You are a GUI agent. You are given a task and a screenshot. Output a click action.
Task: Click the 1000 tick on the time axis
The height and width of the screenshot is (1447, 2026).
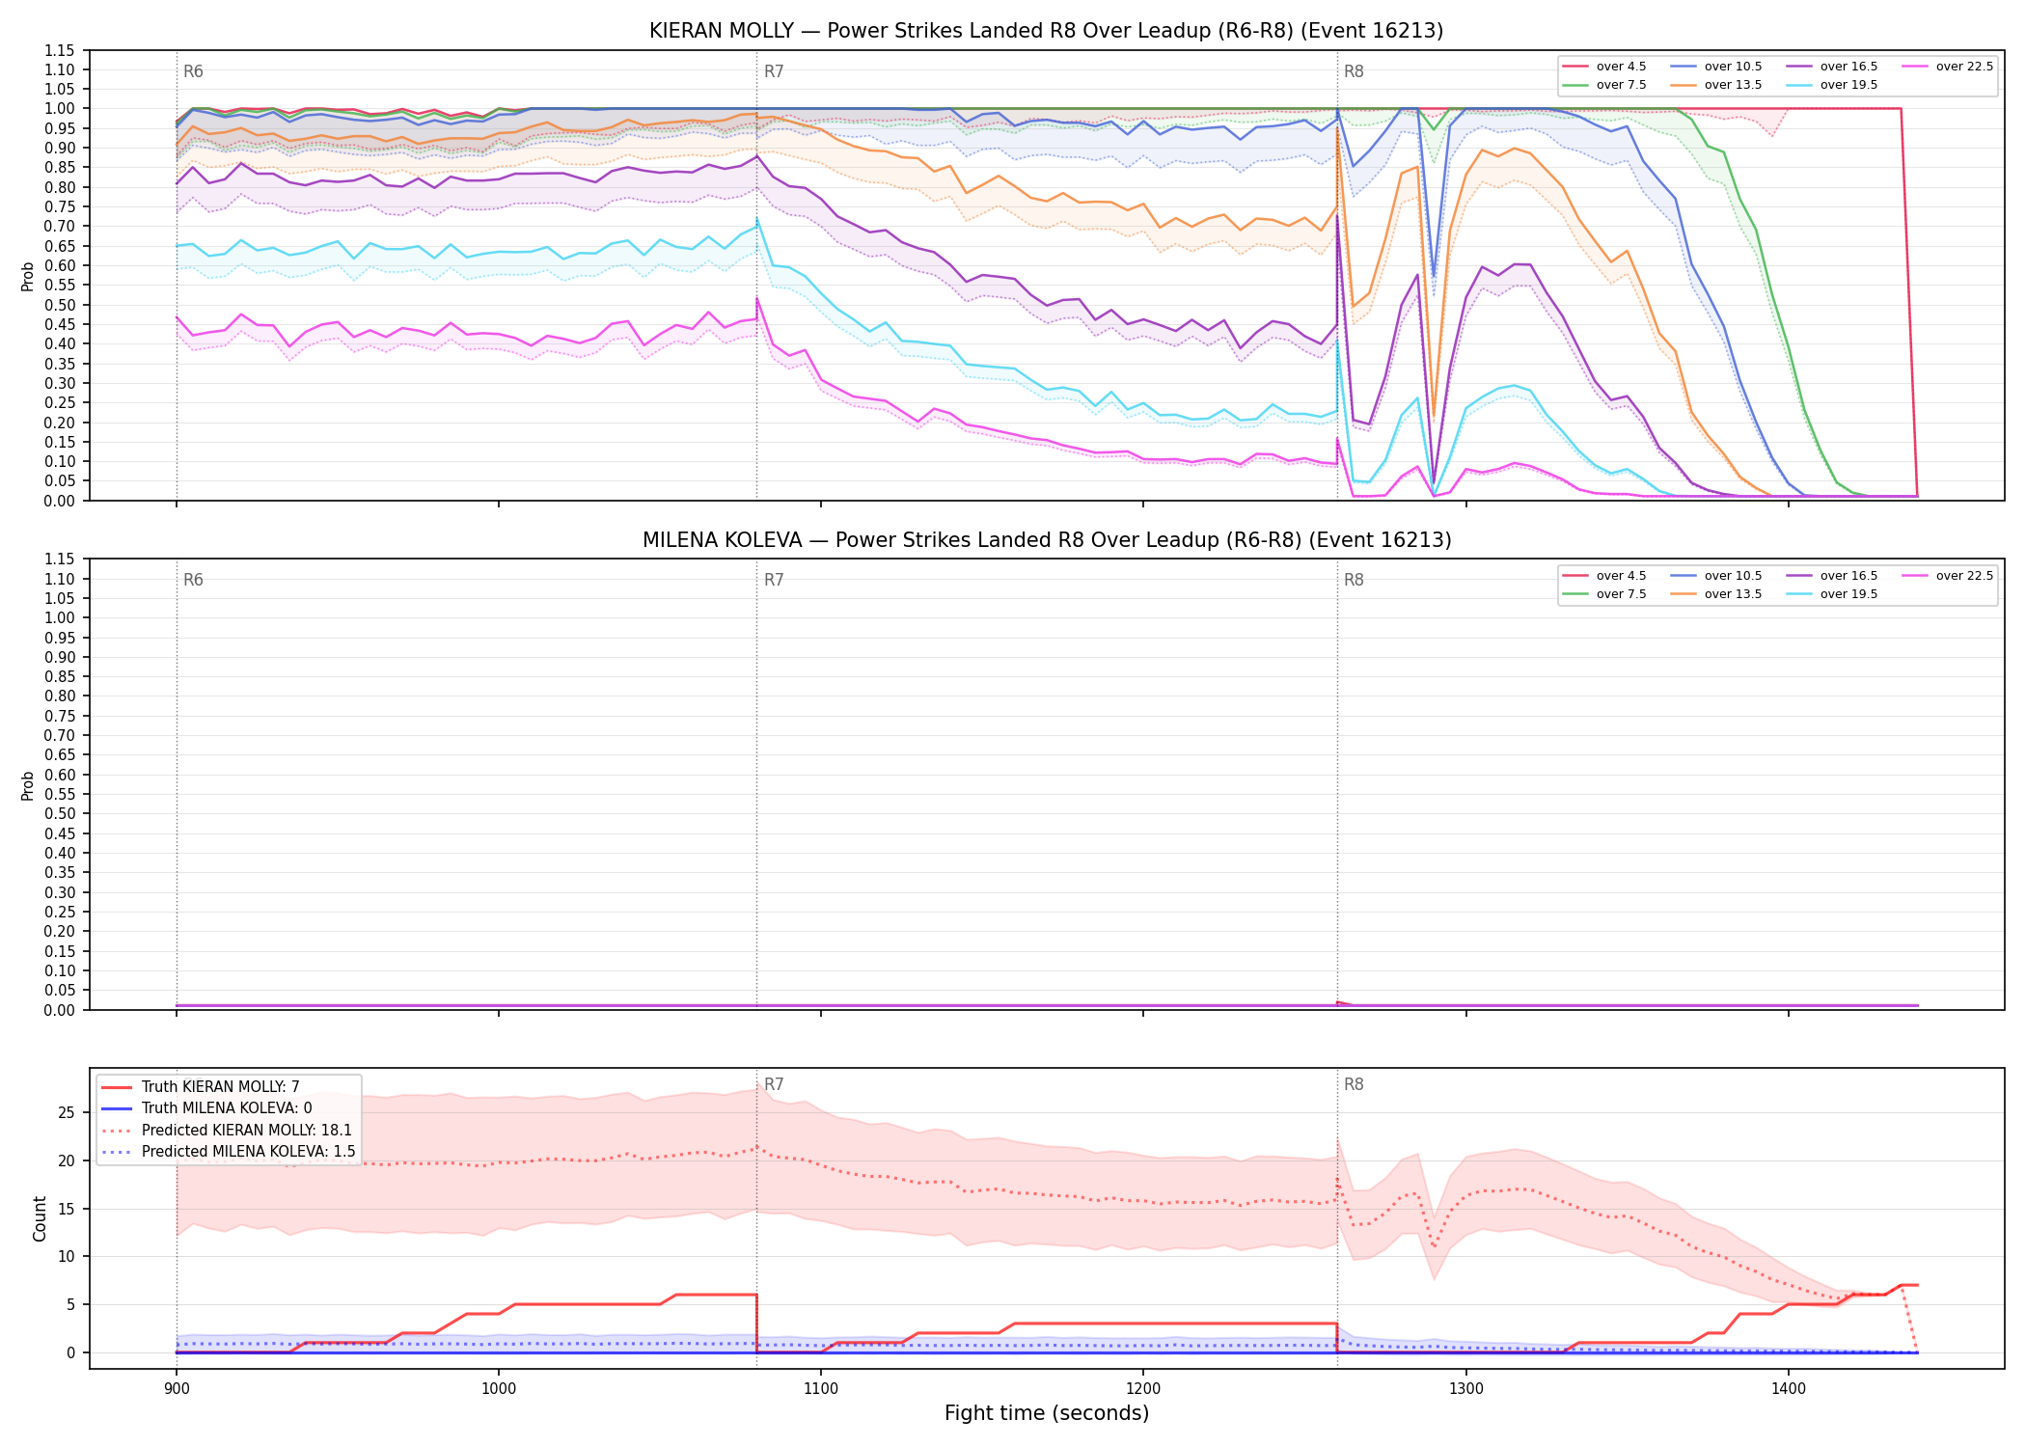coord(499,1388)
